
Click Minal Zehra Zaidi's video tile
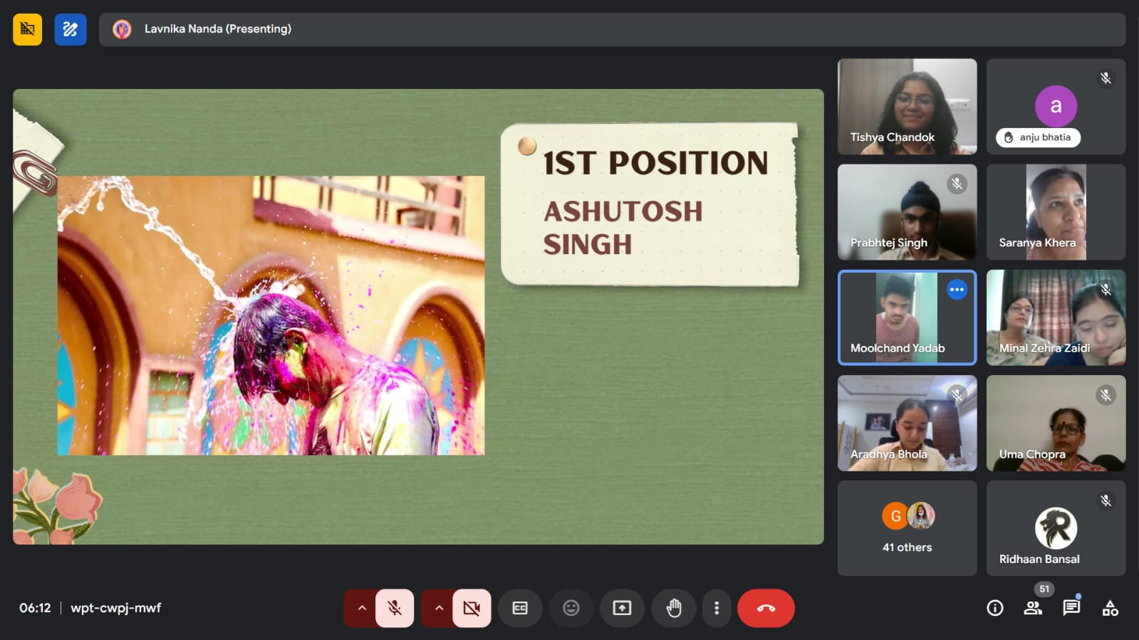[1056, 318]
